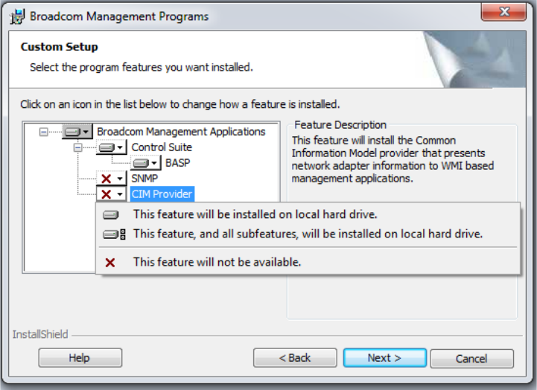Open the Control Suite feature icon dropdown
This screenshot has height=390, width=537.
[x=121, y=147]
